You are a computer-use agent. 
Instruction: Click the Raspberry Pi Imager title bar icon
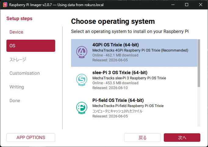[x=5, y=5]
